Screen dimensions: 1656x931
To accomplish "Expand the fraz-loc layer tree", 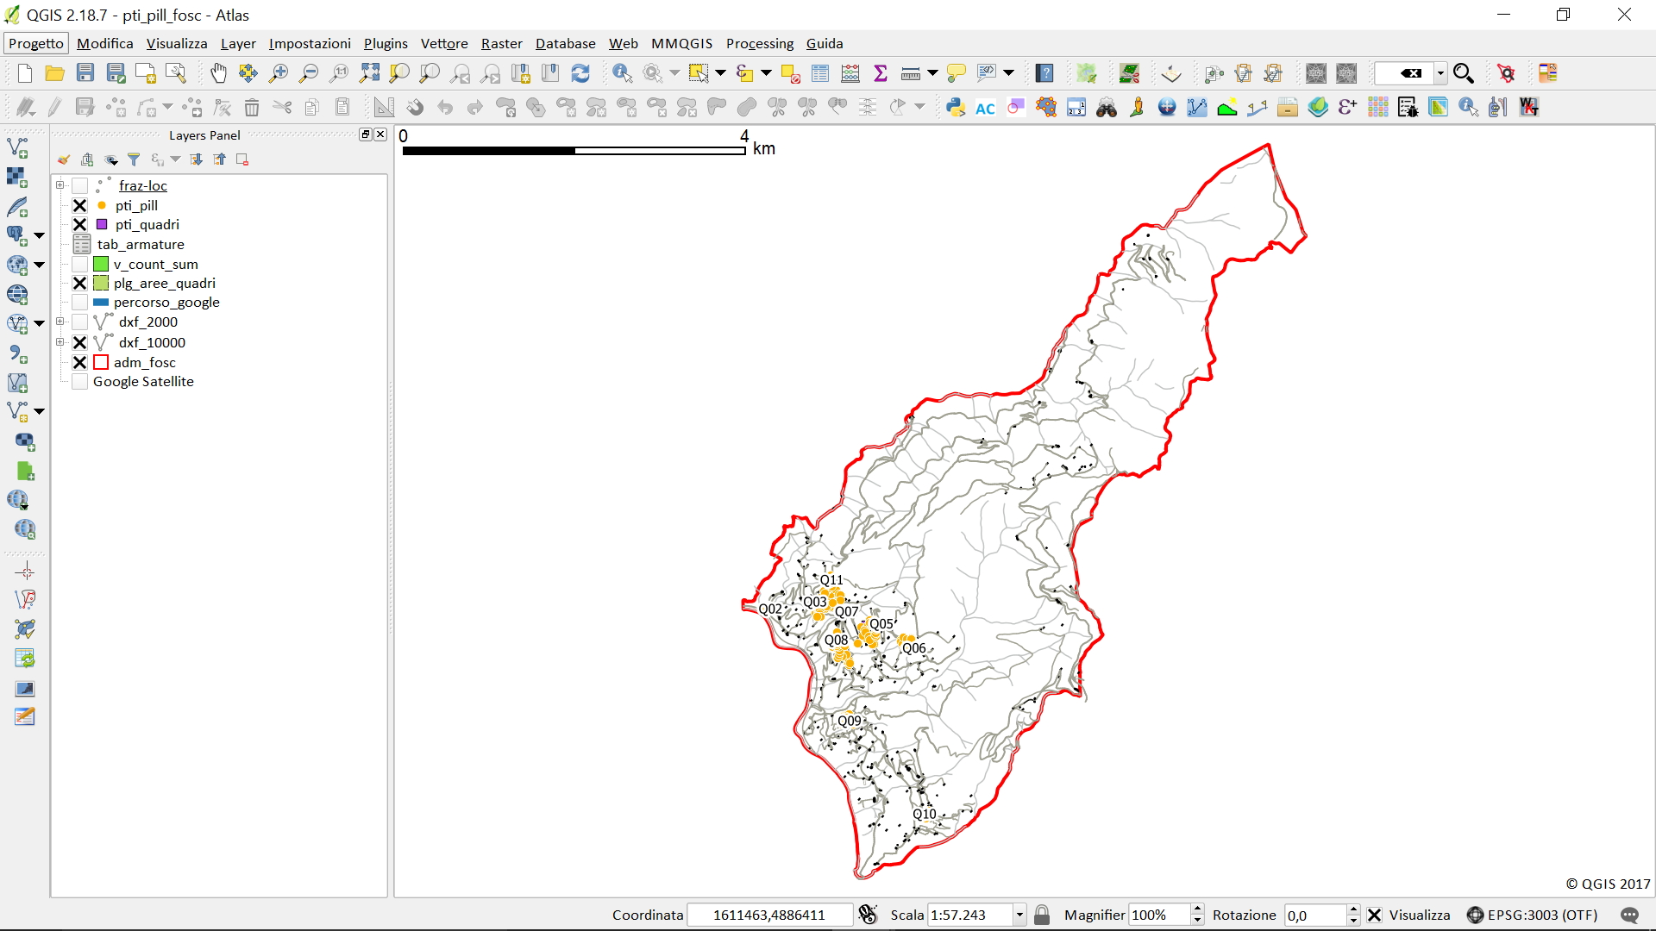I will tap(60, 185).
